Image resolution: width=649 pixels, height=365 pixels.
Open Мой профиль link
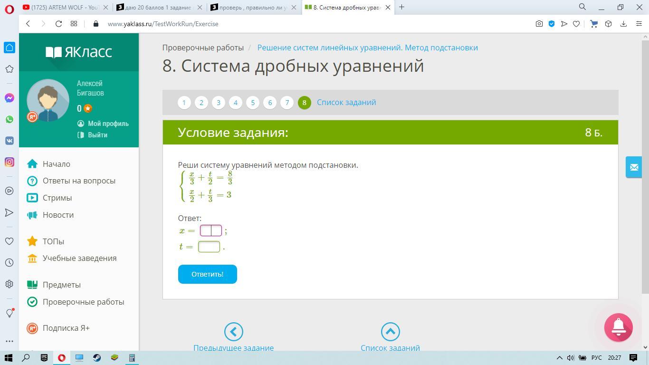click(x=103, y=124)
